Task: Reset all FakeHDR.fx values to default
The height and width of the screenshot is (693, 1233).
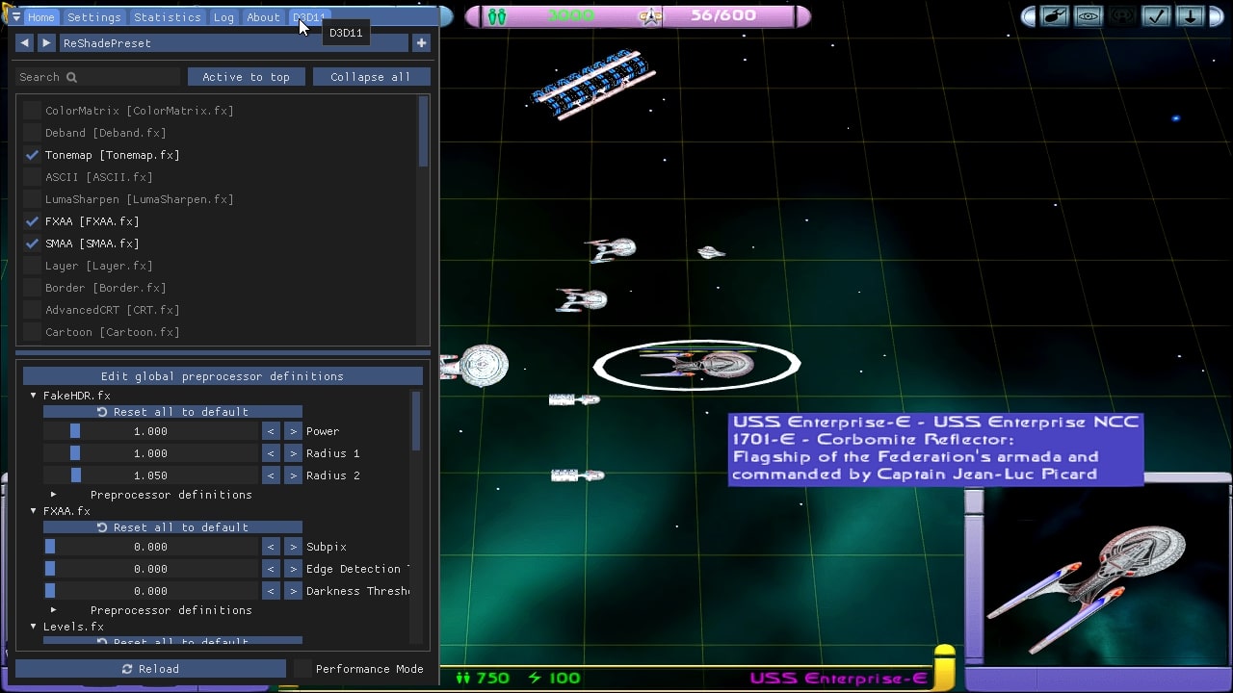Action: click(172, 412)
